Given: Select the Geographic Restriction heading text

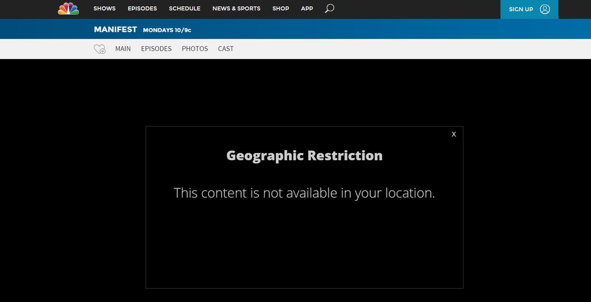Looking at the screenshot, I should (305, 155).
